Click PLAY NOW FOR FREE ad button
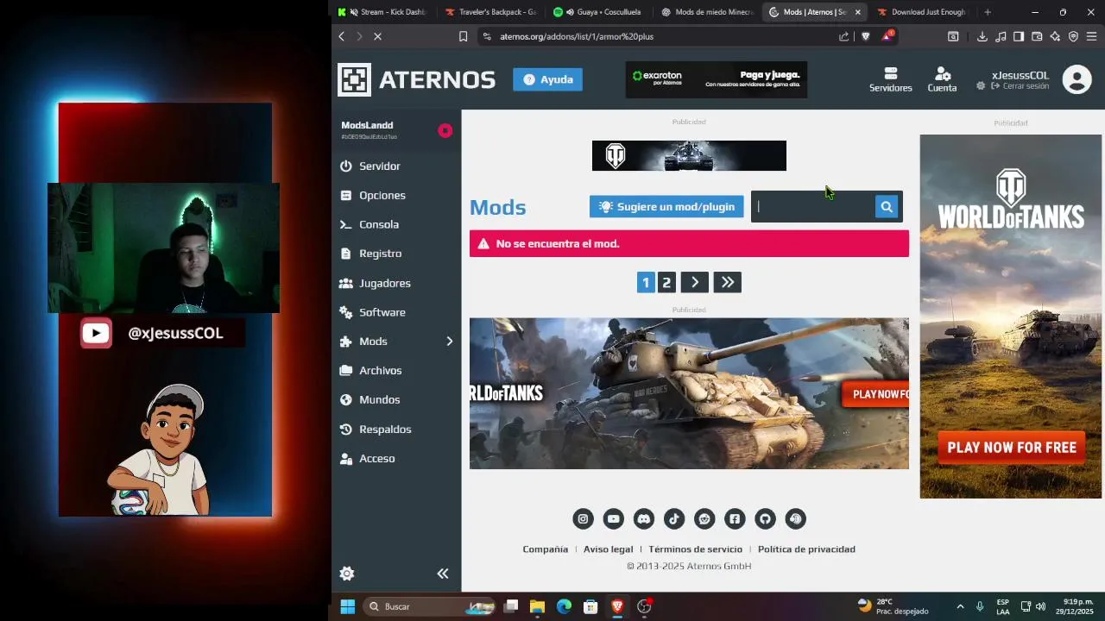Screen dimensions: 1105x621 click(x=1012, y=448)
